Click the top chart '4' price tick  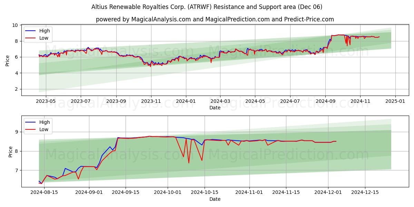point(17,73)
